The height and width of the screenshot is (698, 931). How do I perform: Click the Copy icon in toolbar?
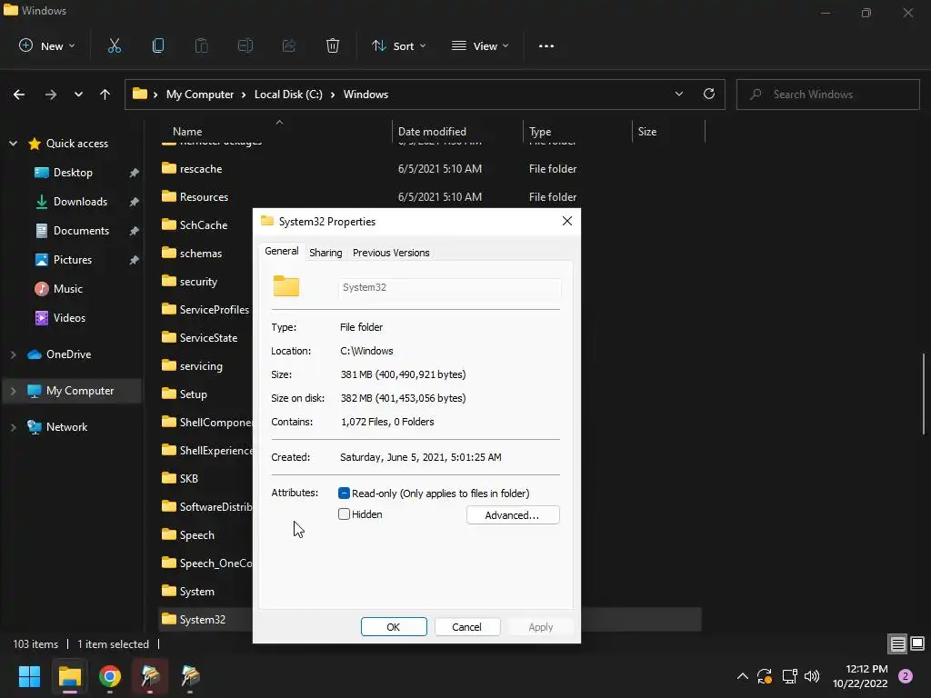click(x=158, y=45)
